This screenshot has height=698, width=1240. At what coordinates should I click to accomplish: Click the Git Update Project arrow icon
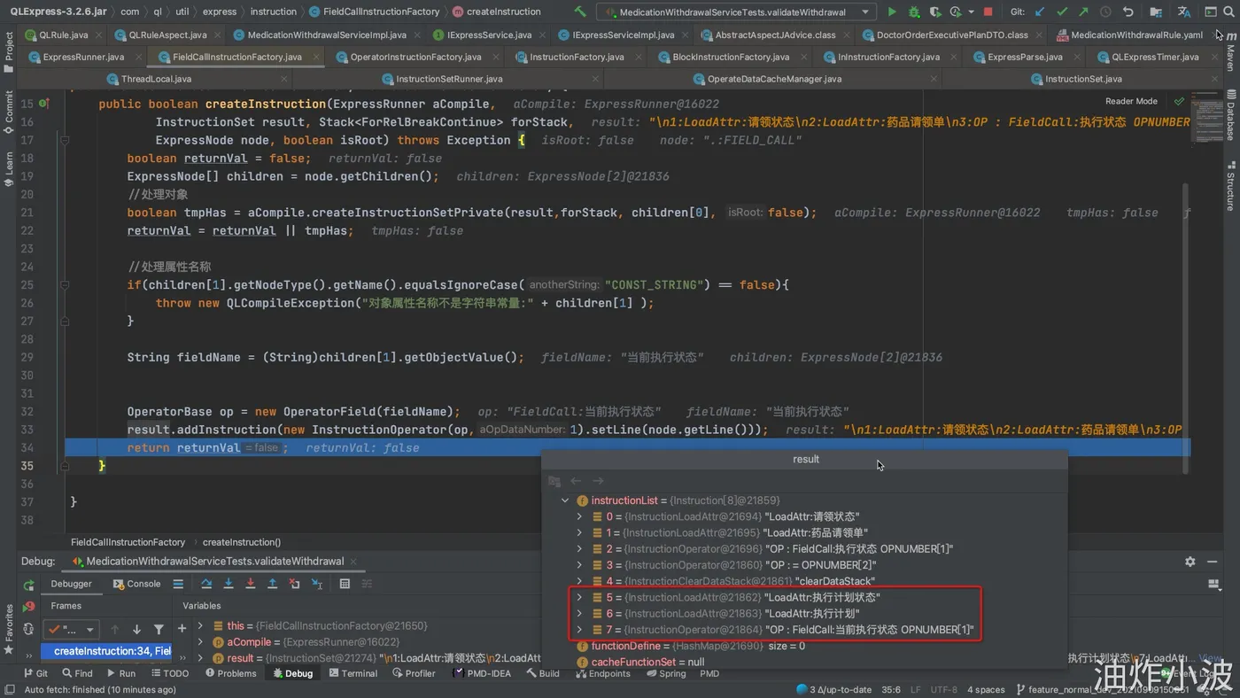pyautogui.click(x=1040, y=12)
